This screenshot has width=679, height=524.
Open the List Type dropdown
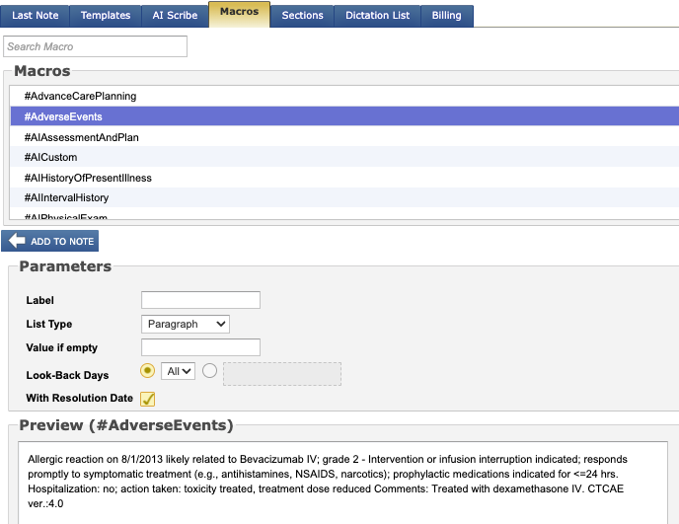[x=186, y=324]
